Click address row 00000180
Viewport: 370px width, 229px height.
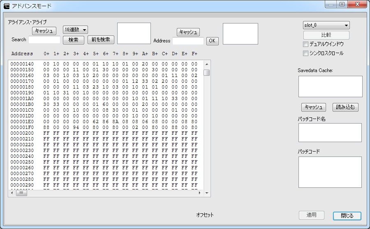104,87
